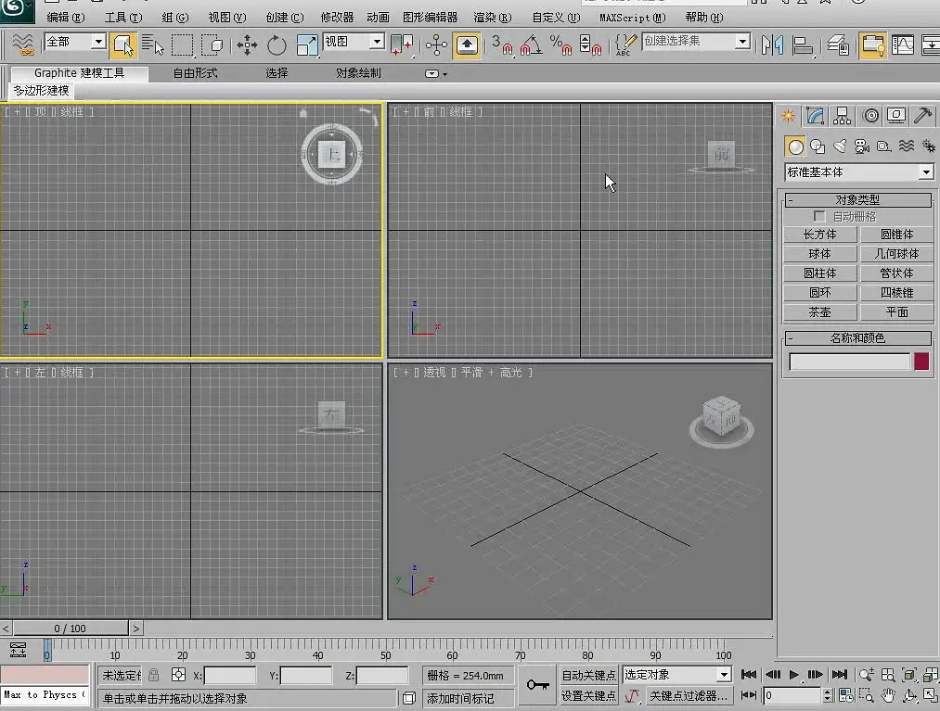Click the Bind to Space Warp tool
The width and height of the screenshot is (940, 711).
23,44
